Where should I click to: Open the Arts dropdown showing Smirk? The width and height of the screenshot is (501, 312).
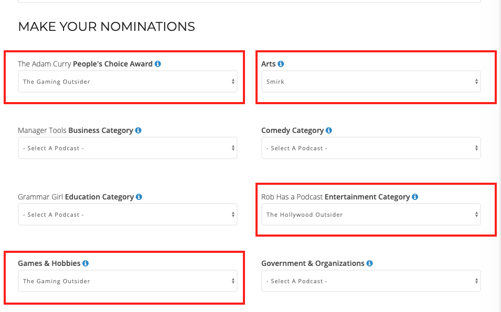pyautogui.click(x=371, y=82)
